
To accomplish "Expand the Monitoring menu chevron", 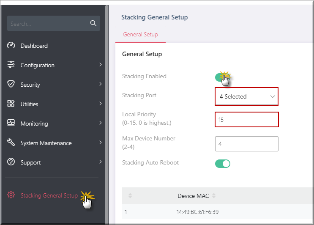I will click(101, 123).
